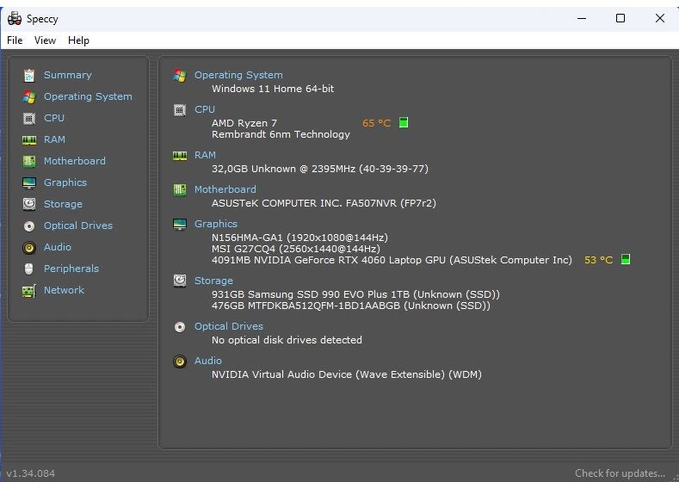Click the Windows flag icon in main panel
The width and height of the screenshot is (679, 482).
coord(180,76)
